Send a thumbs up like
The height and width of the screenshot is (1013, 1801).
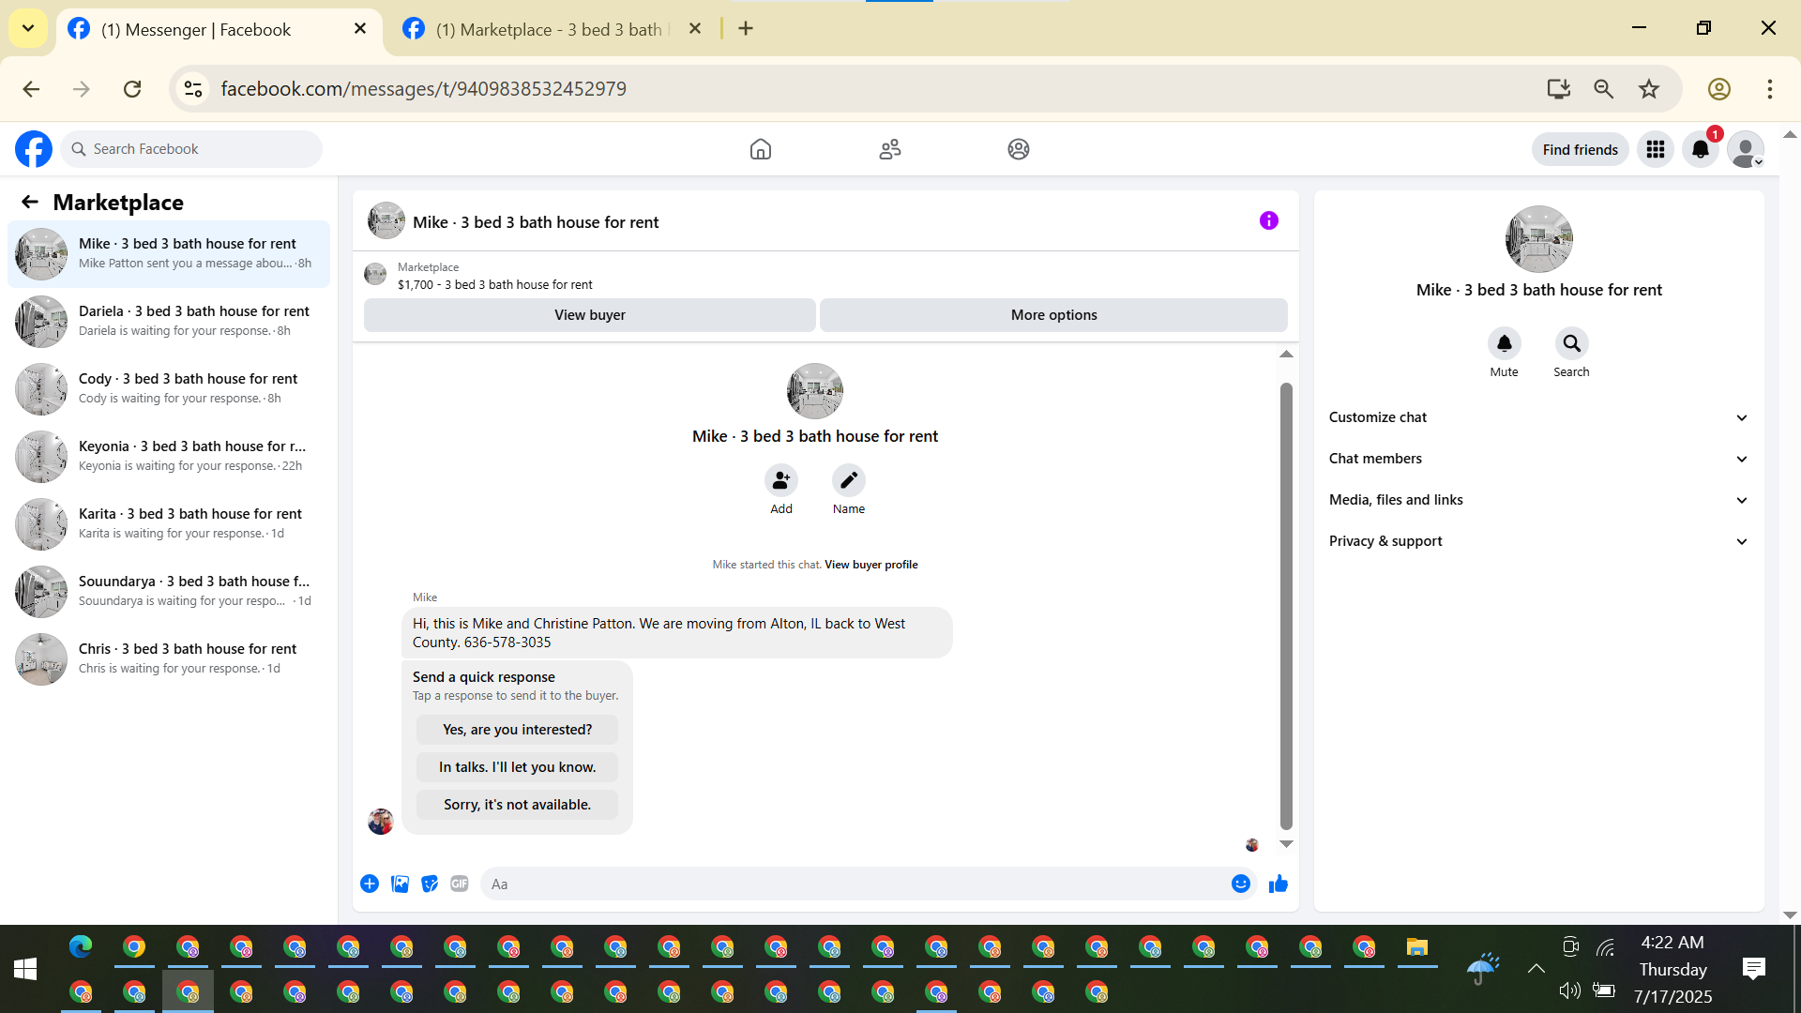click(1278, 884)
